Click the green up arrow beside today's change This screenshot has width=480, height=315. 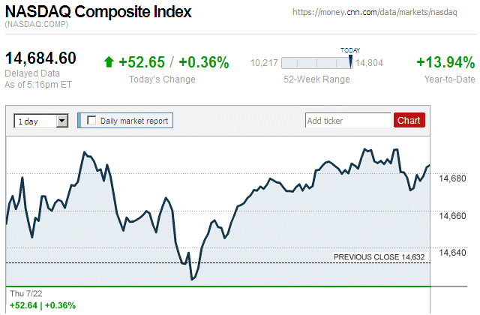[x=109, y=62]
